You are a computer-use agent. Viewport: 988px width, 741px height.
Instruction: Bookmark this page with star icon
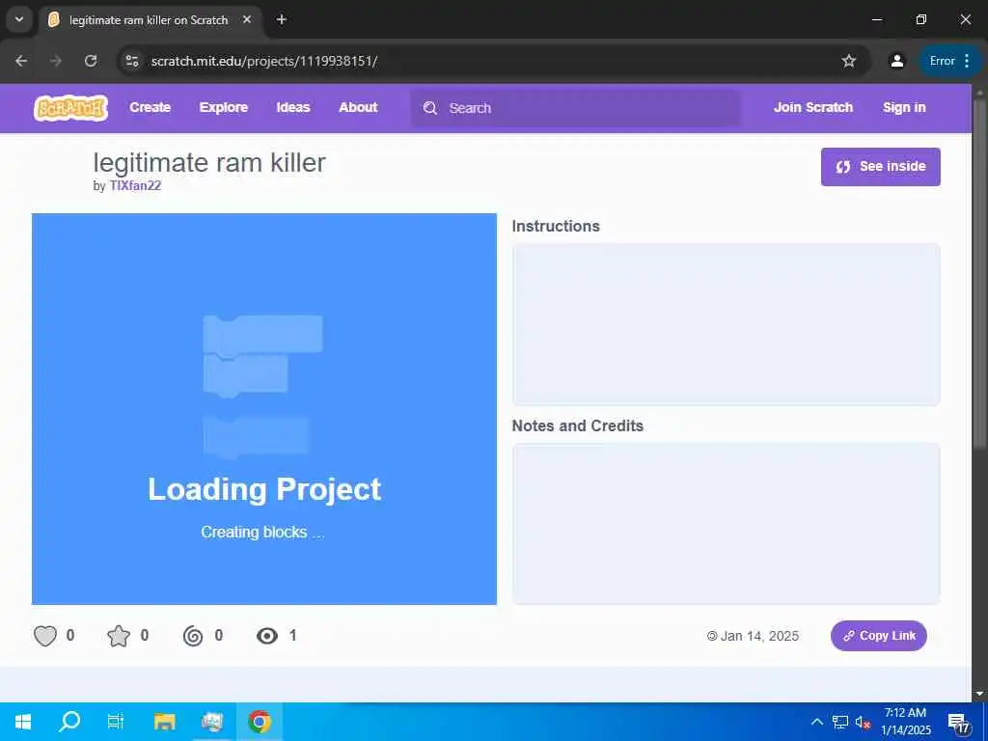[849, 61]
